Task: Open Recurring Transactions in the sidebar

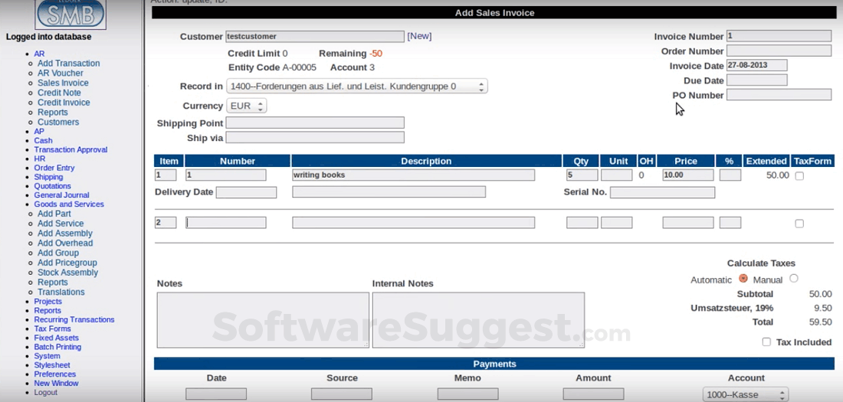Action: 74,320
